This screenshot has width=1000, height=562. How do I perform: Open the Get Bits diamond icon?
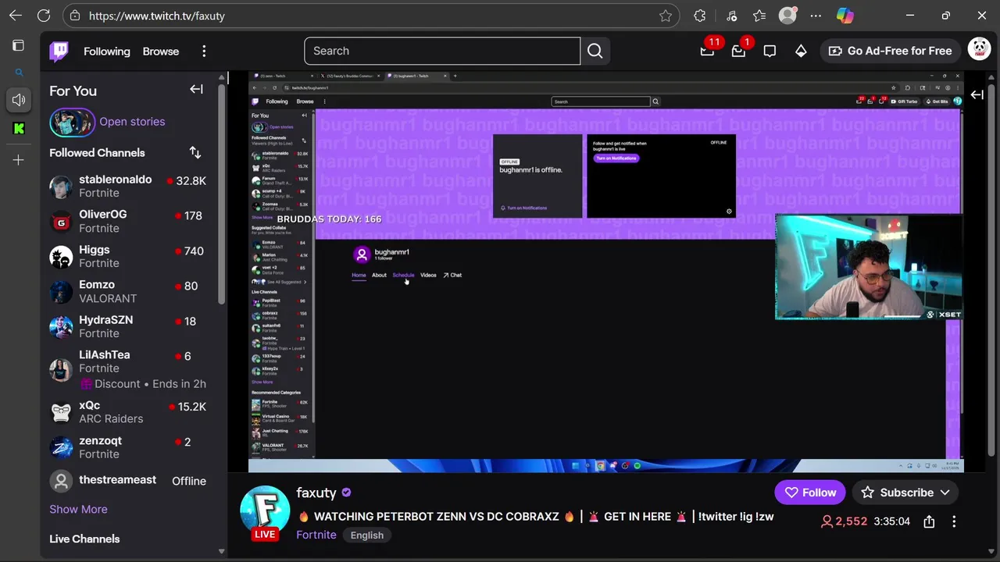click(801, 51)
